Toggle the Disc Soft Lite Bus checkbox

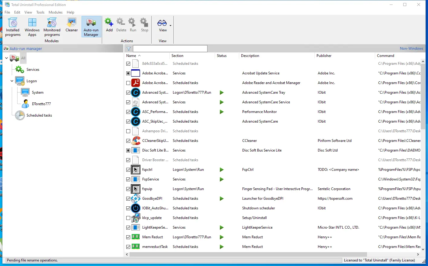tap(128, 150)
